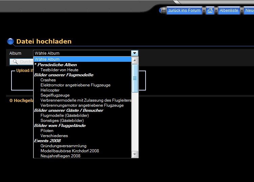Click the blue globe icon beside Datei hochladen
Screen dimensions: 254x182
pyautogui.click(x=11, y=42)
